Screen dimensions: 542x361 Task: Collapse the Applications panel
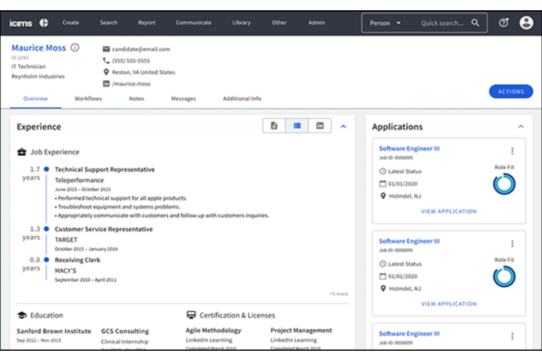click(520, 127)
